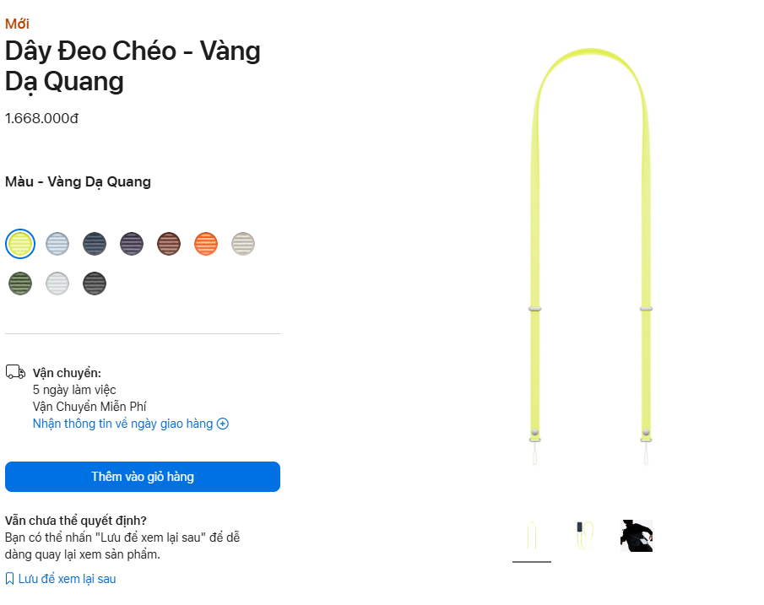Select the currently active neon yellow swatch
The height and width of the screenshot is (605, 764).
click(20, 243)
